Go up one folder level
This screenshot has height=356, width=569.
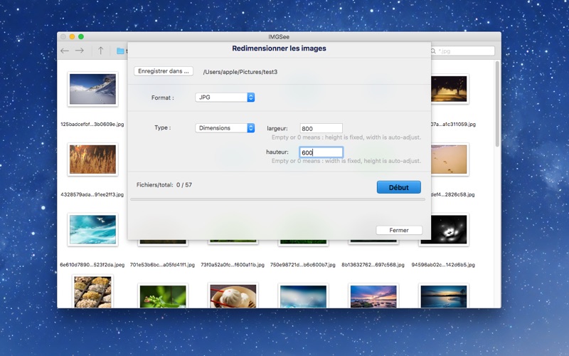[x=101, y=51]
